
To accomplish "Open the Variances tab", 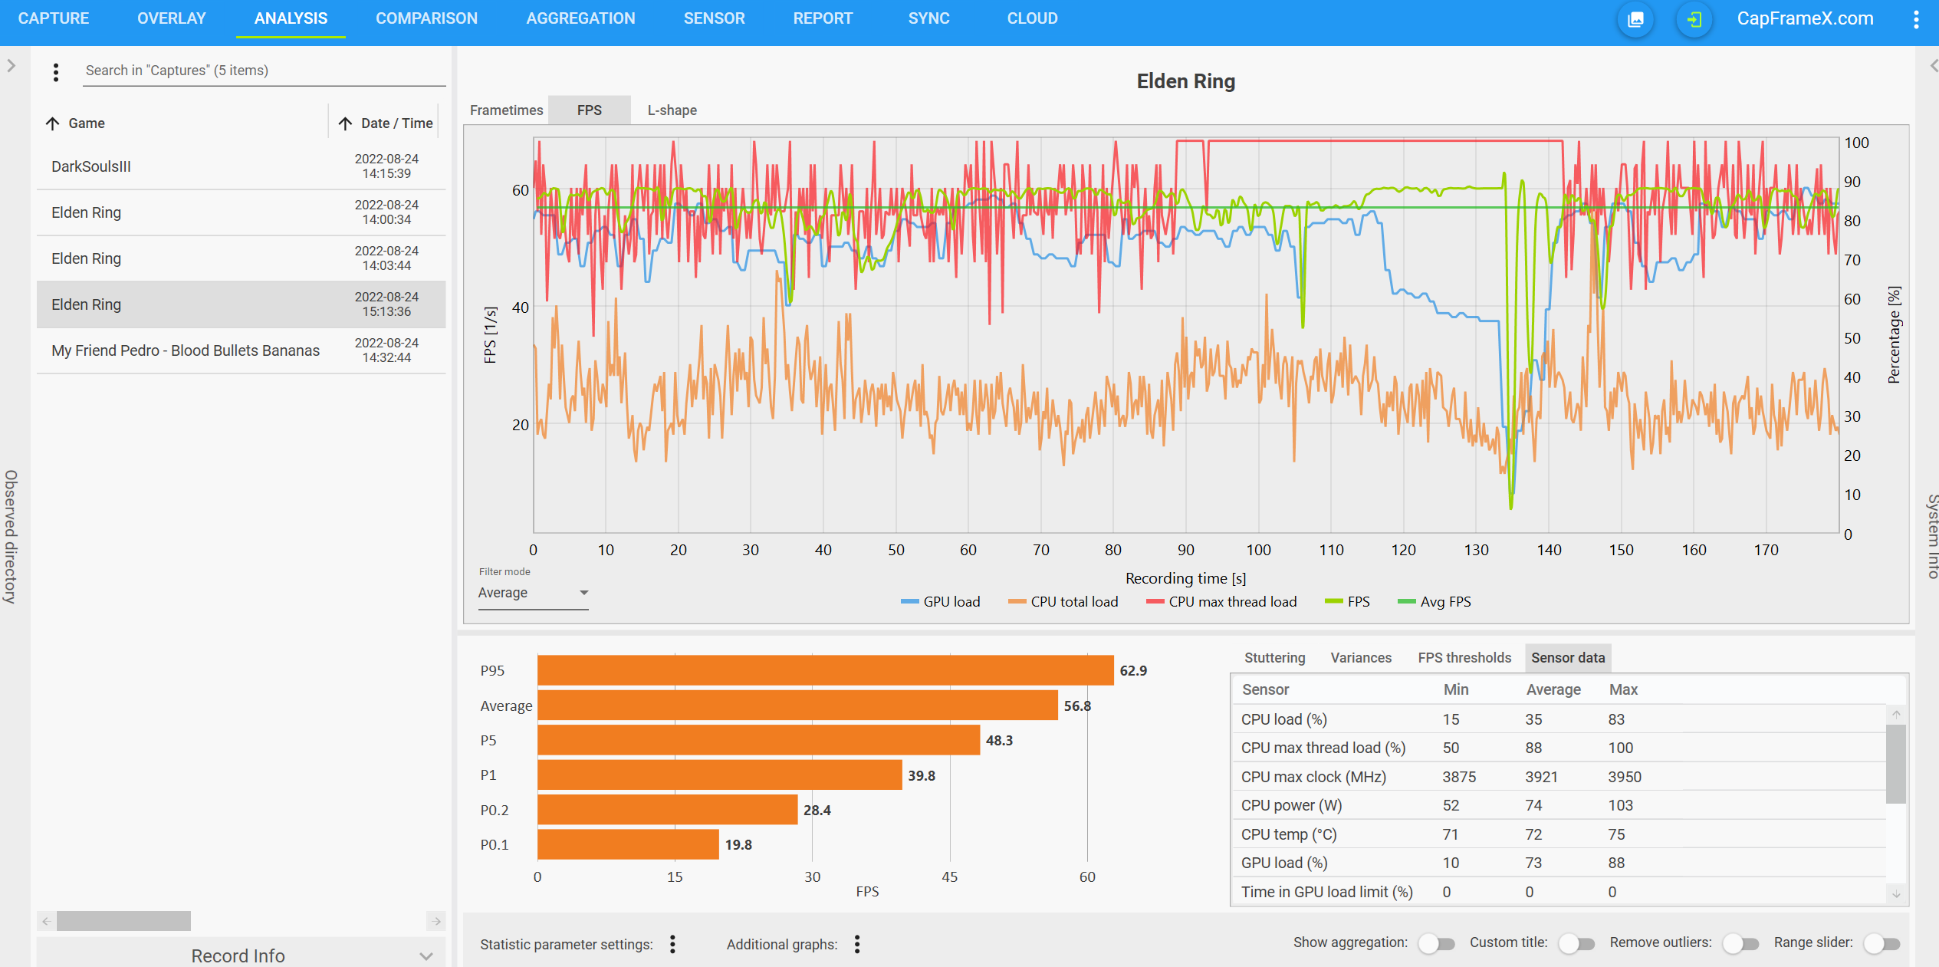I will (x=1361, y=658).
